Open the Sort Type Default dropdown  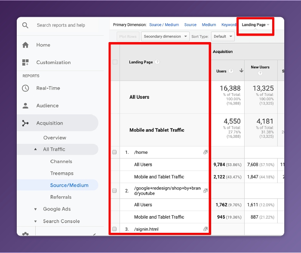point(223,37)
